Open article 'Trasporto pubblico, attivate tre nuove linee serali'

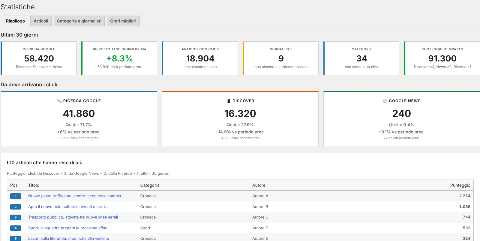73,217
